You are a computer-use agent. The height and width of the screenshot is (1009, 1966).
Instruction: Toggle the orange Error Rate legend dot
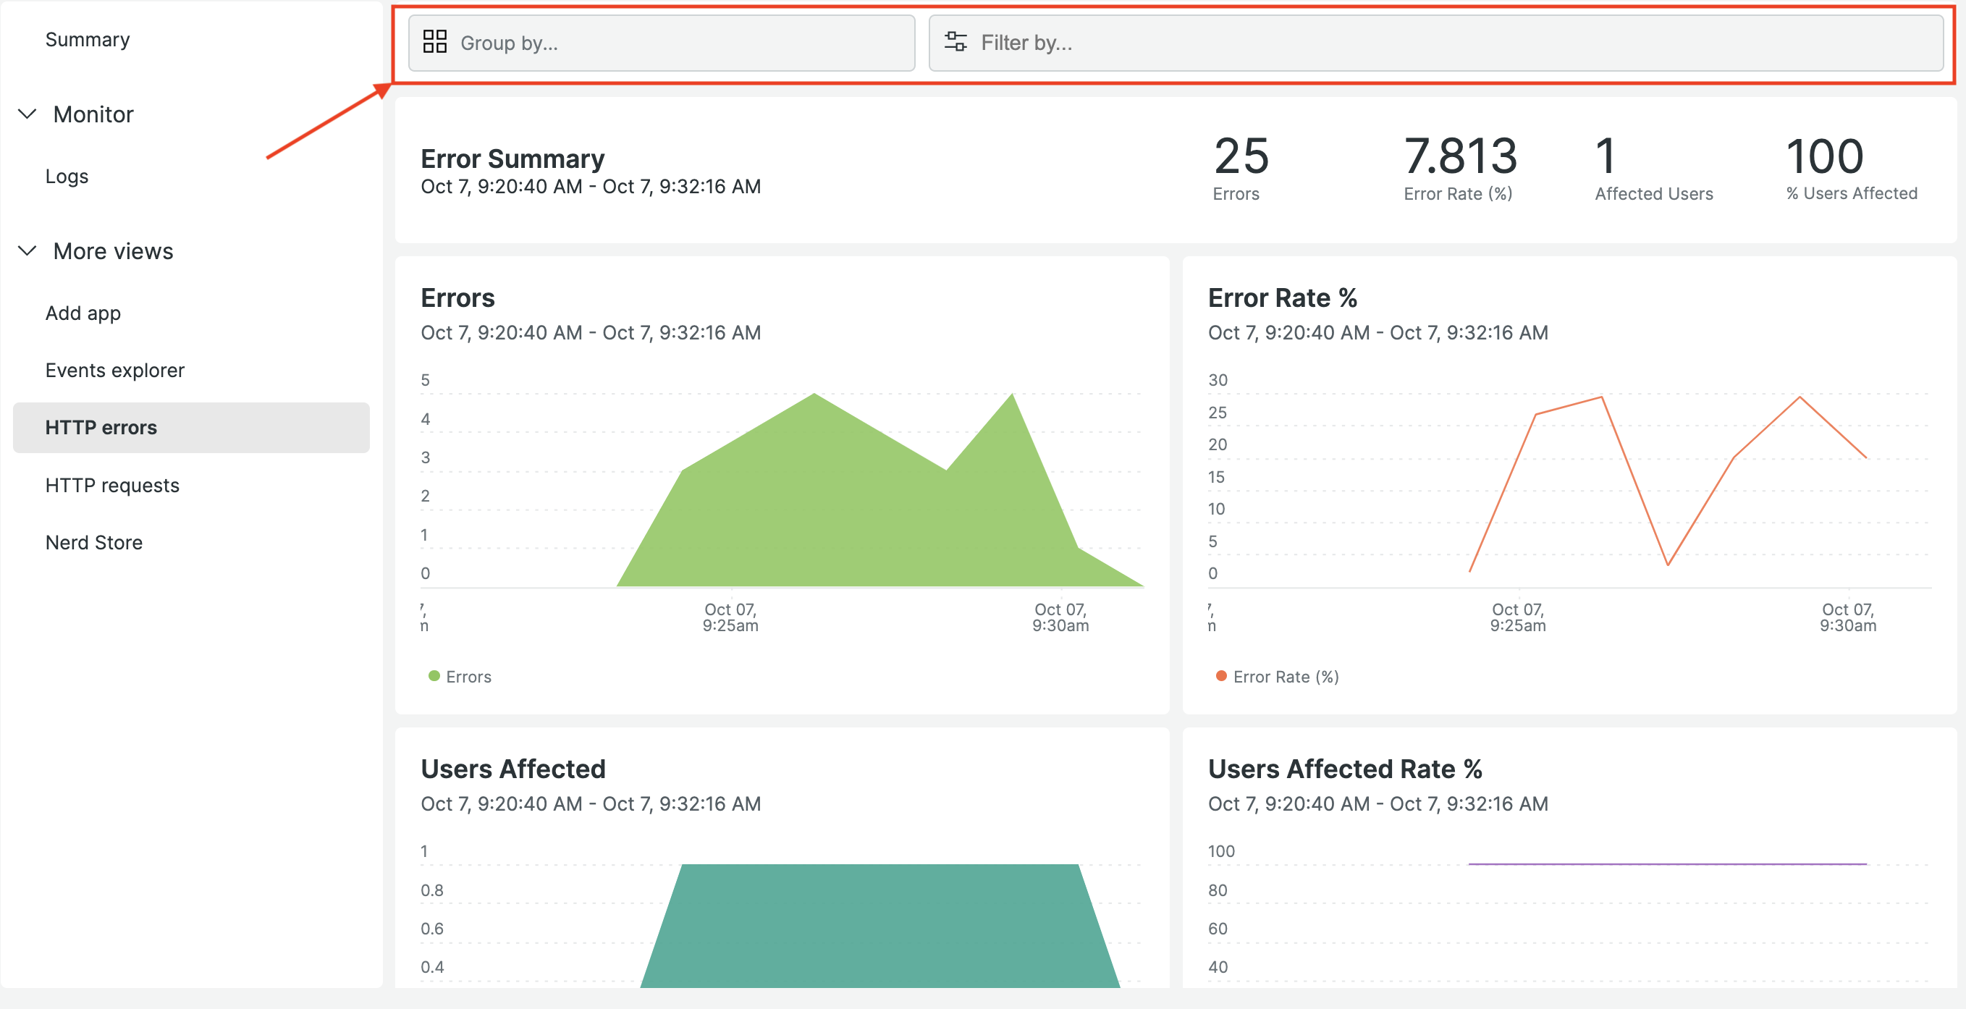click(1221, 676)
